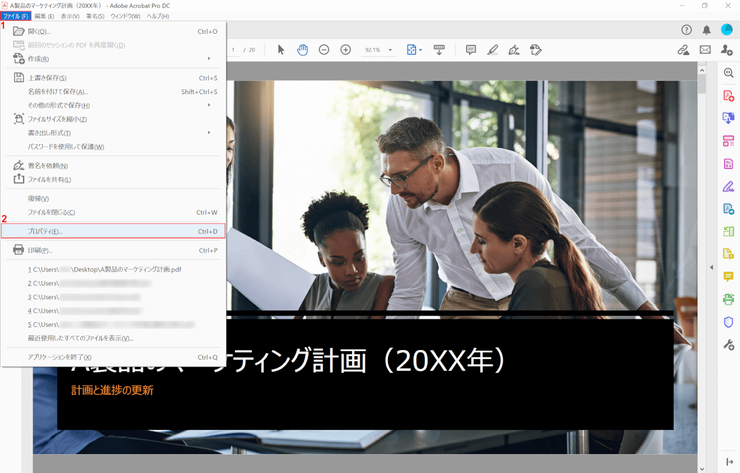Open recent file A製品のマーケティング計画.pdf
Screen dimensions: 740x473
[104, 270]
